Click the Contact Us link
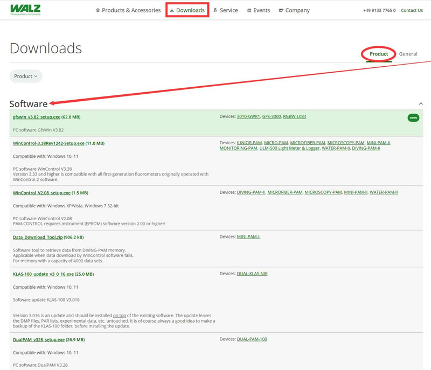The width and height of the screenshot is (431, 370). (x=412, y=10)
